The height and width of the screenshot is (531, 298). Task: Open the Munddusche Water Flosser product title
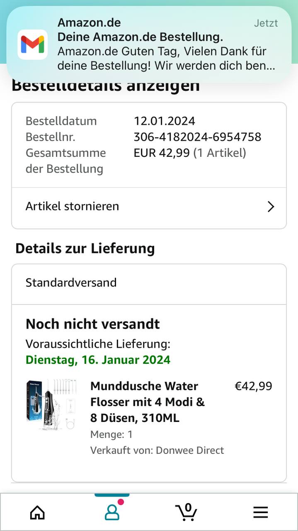(148, 402)
